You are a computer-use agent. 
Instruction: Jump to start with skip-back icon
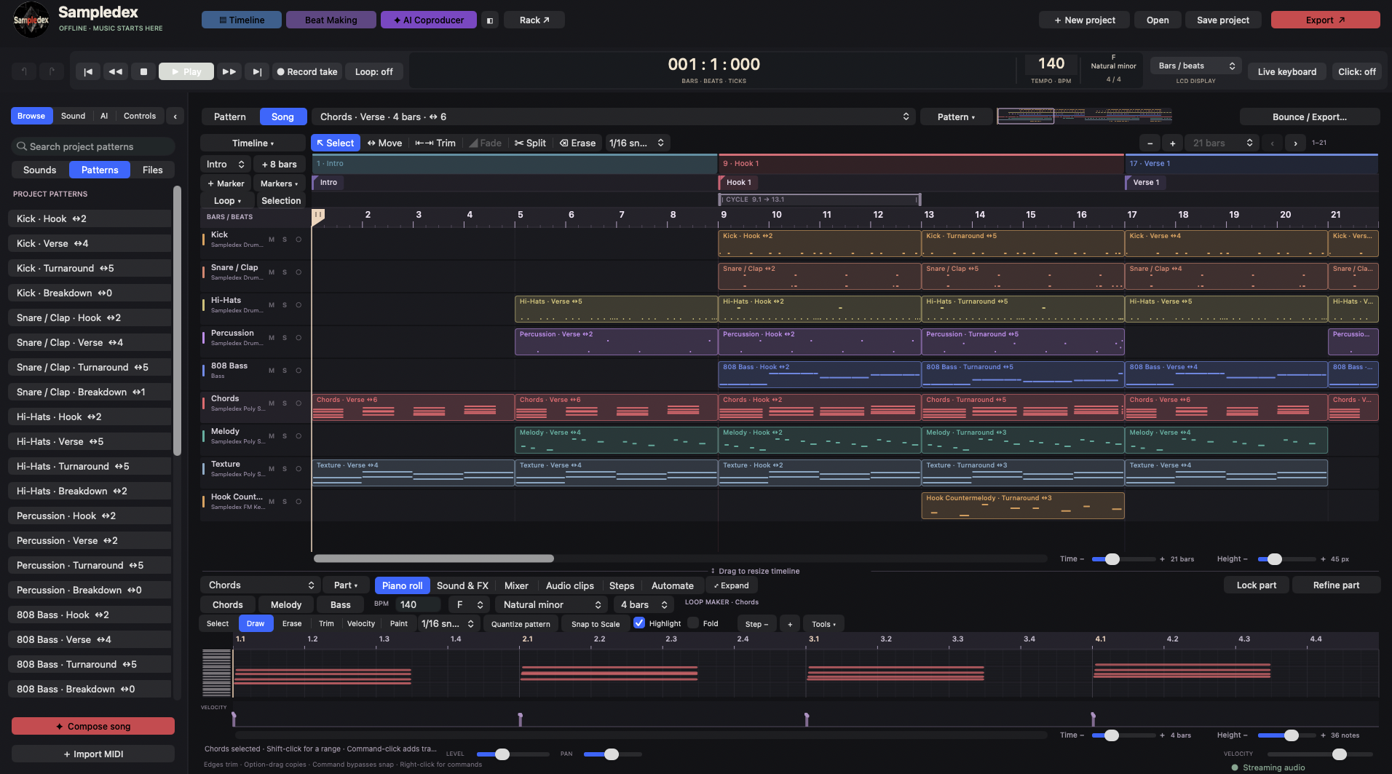[x=88, y=71]
